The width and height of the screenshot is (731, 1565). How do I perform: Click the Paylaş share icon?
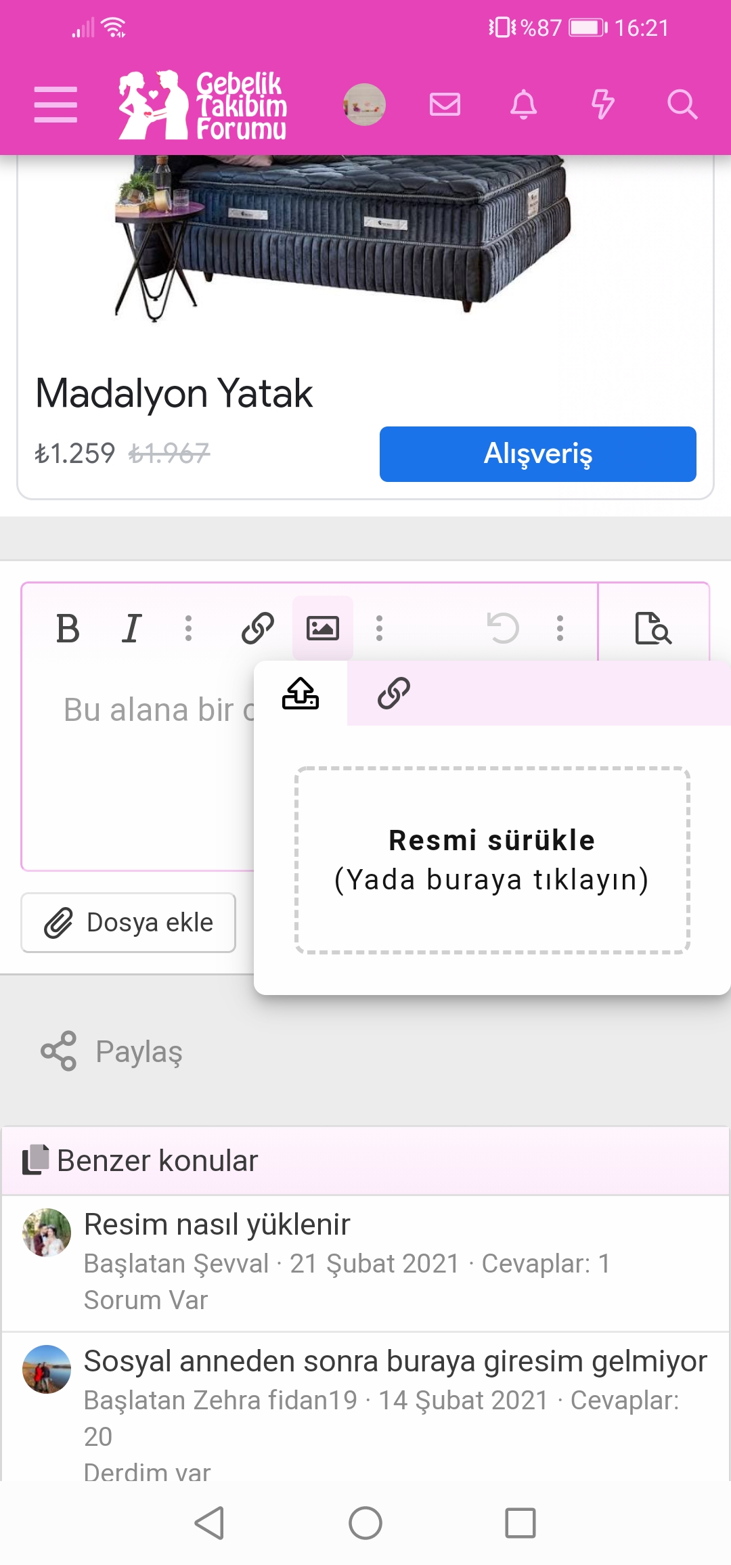60,1051
